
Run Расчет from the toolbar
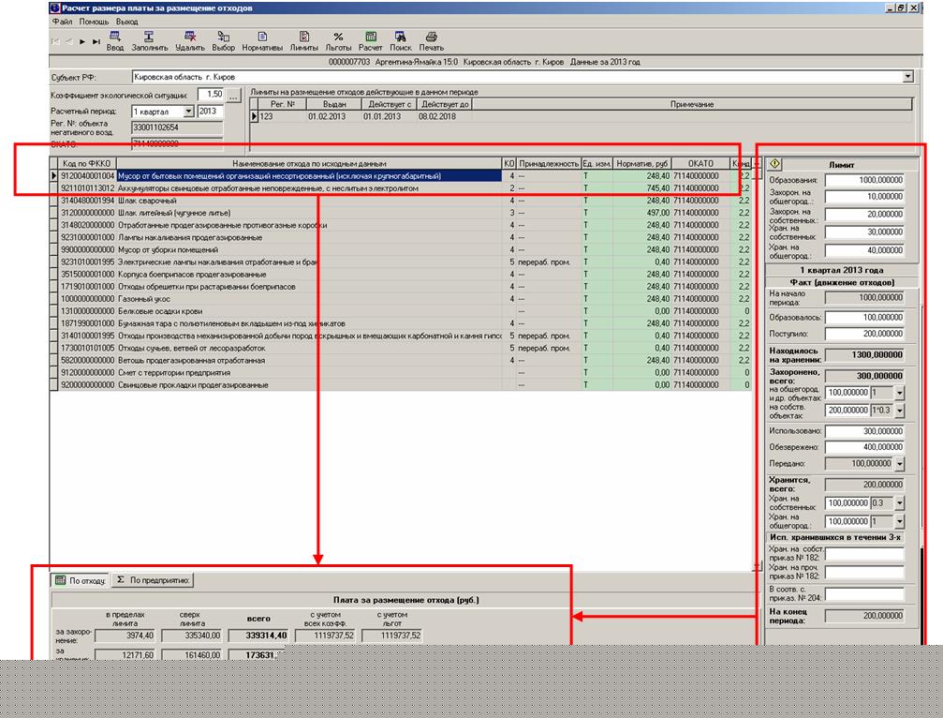click(371, 37)
